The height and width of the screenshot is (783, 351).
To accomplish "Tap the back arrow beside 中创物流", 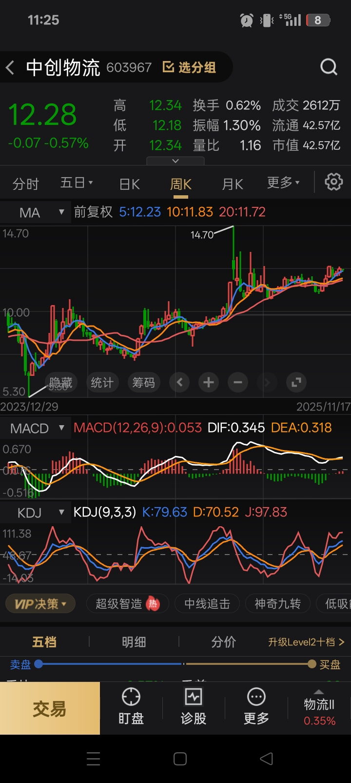I will tap(10, 67).
